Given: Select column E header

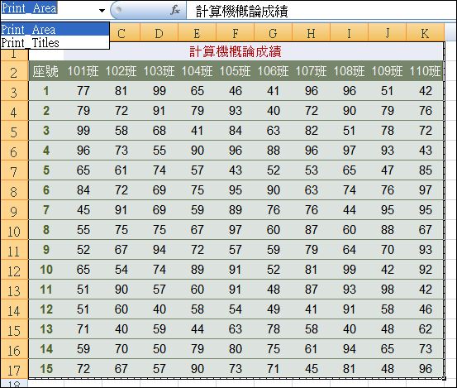Looking at the screenshot, I should click(197, 33).
